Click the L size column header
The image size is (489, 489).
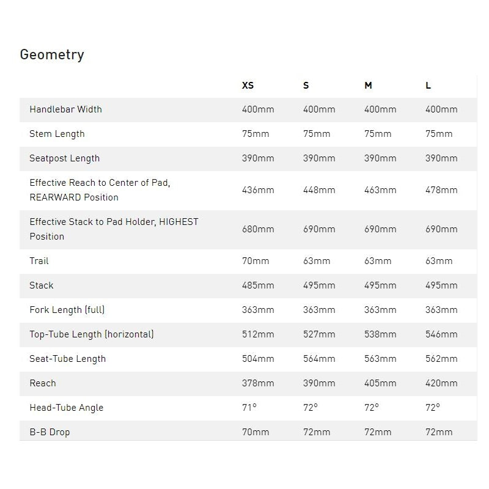[428, 86]
